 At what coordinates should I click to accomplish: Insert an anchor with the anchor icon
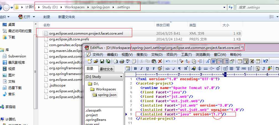(199, 68)
